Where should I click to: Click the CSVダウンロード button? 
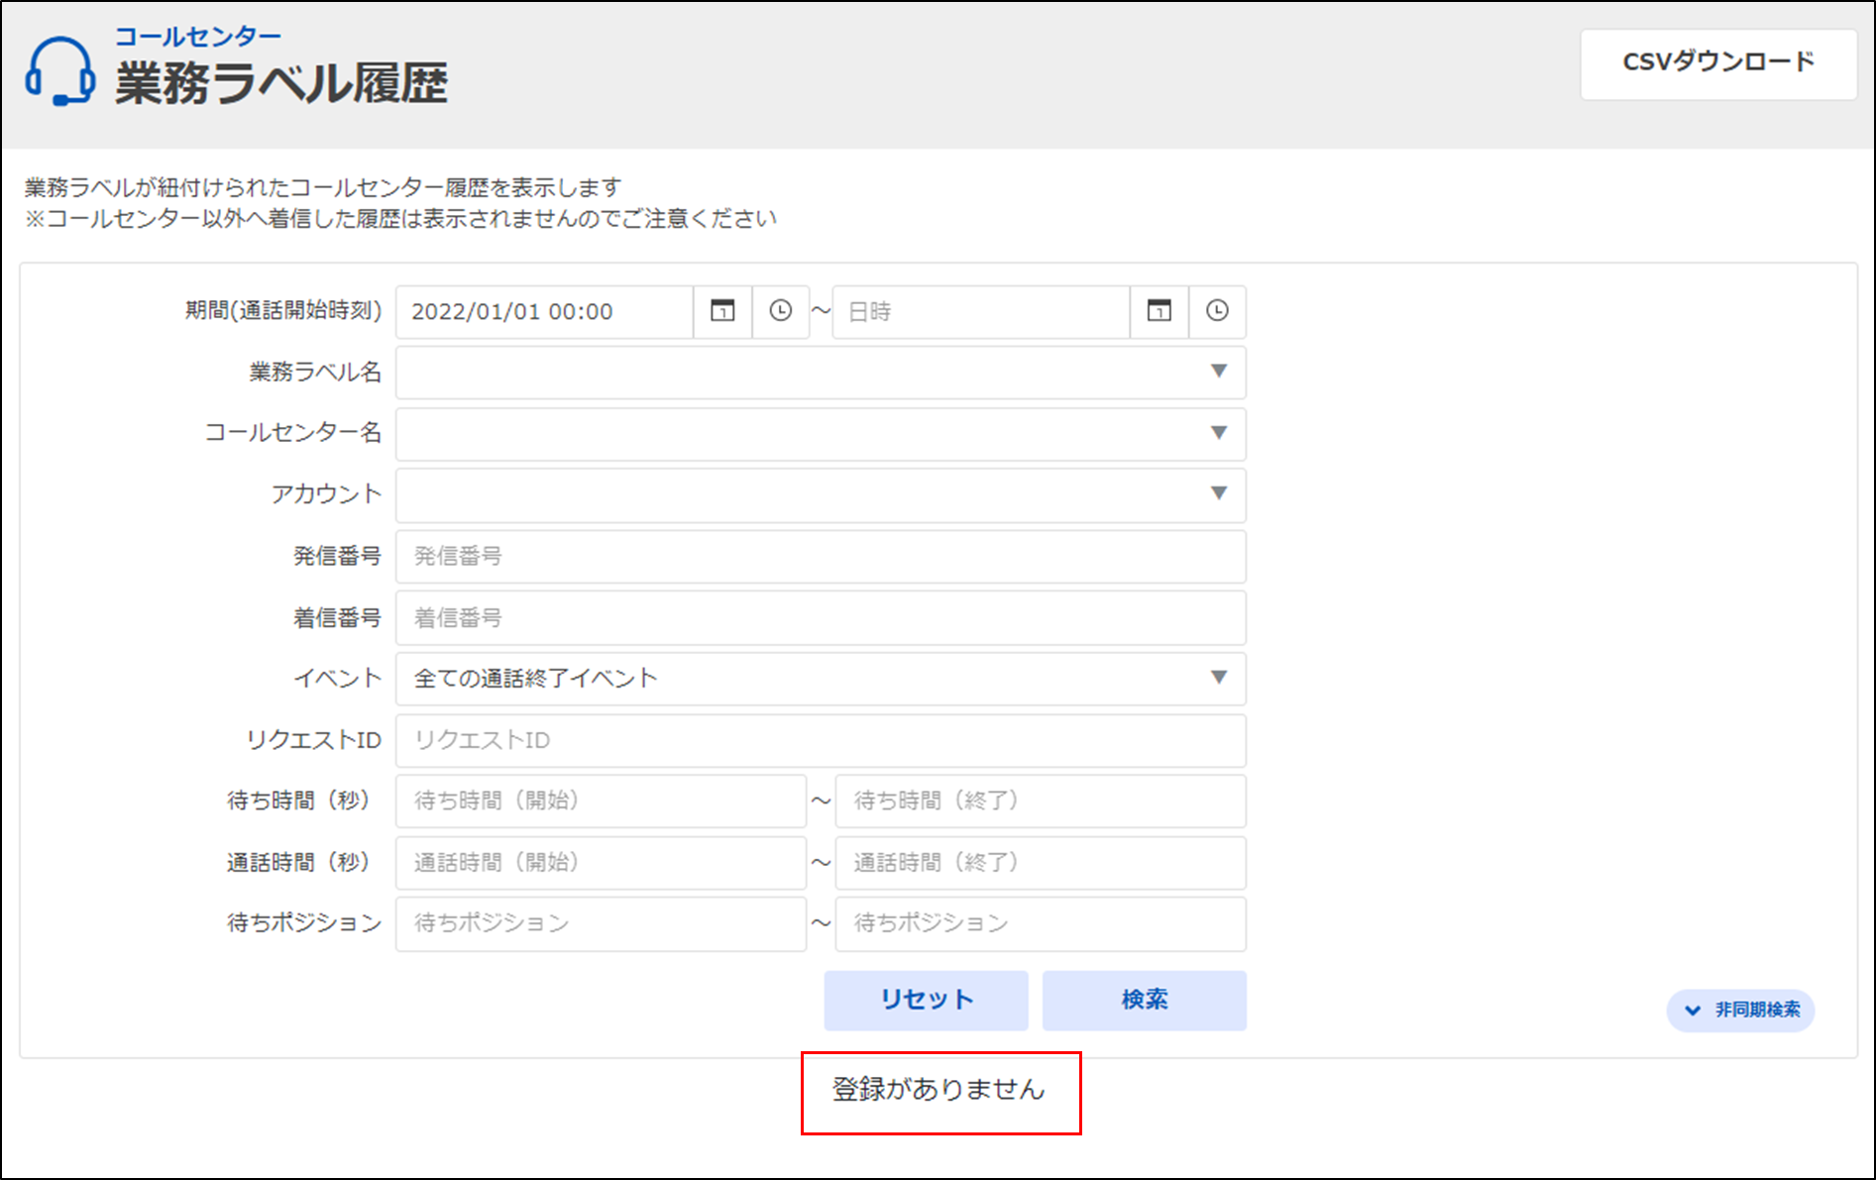click(x=1718, y=63)
